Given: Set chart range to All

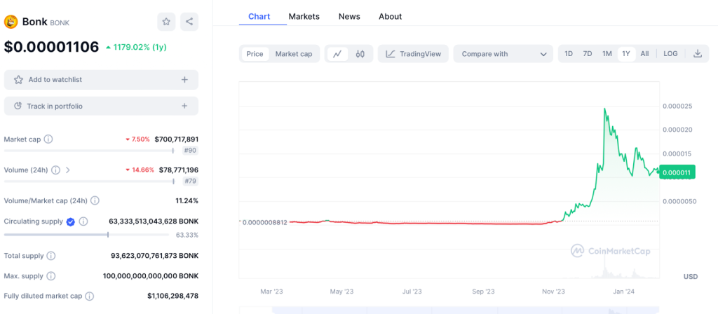Looking at the screenshot, I should click(645, 53).
